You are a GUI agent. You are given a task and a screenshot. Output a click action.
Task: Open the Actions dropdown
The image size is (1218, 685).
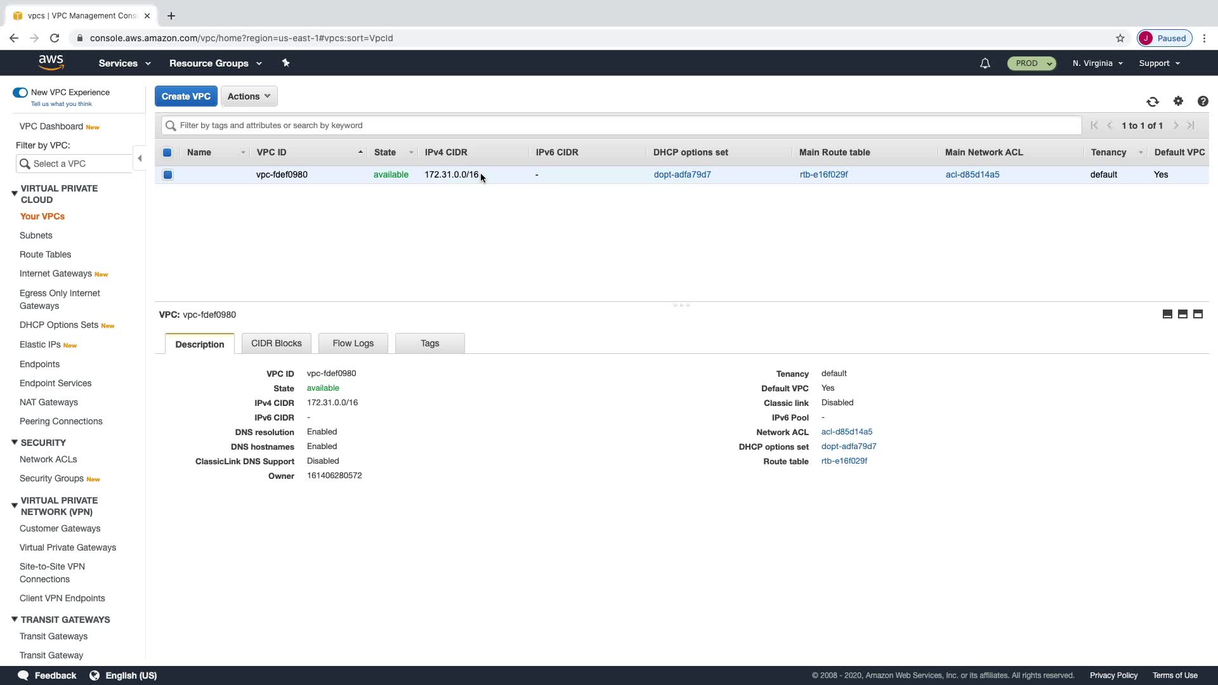coord(249,96)
